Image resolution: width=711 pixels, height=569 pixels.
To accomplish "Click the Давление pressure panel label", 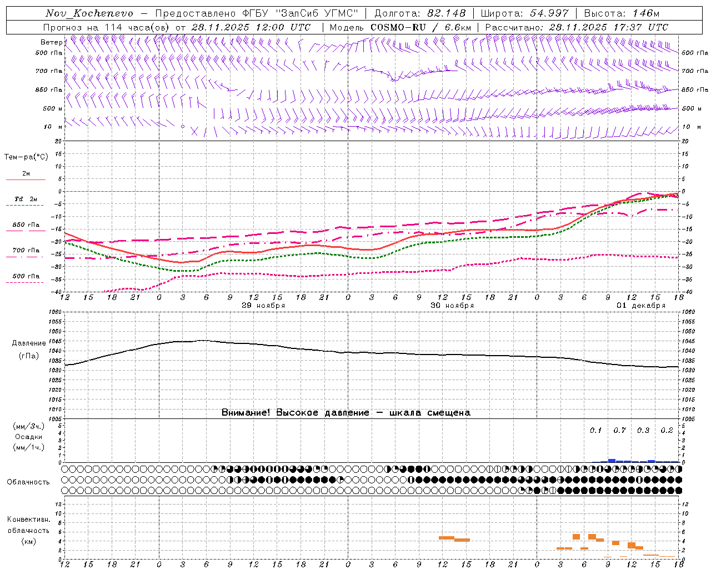I will pyautogui.click(x=29, y=343).
